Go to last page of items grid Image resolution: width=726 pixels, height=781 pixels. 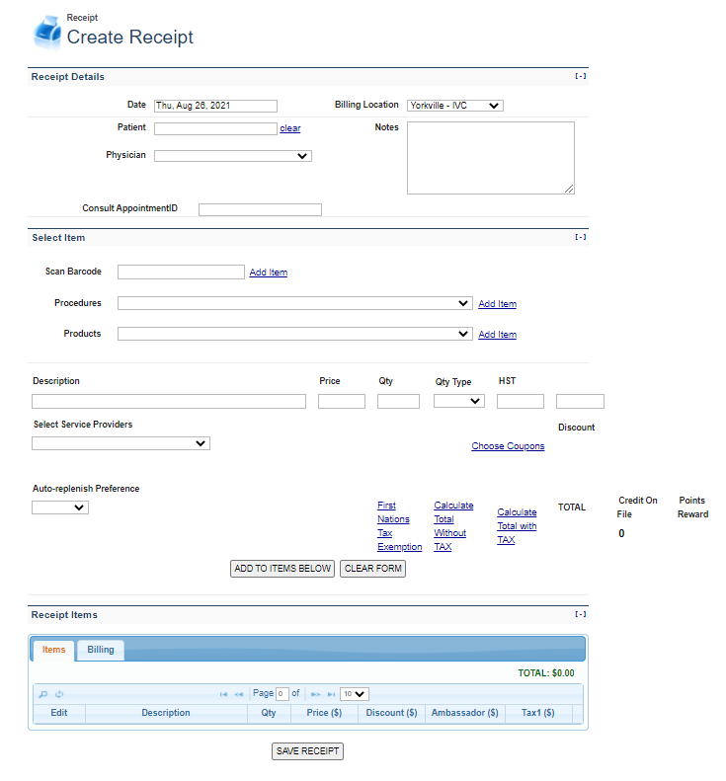point(331,694)
